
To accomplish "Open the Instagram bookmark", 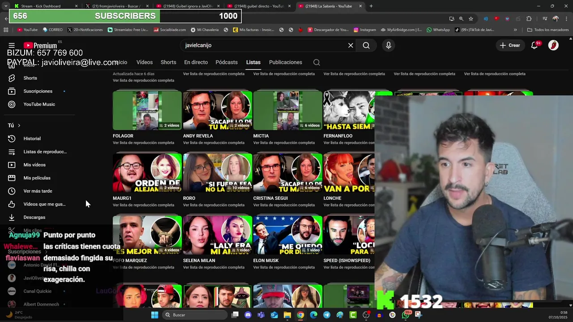I will (364, 30).
